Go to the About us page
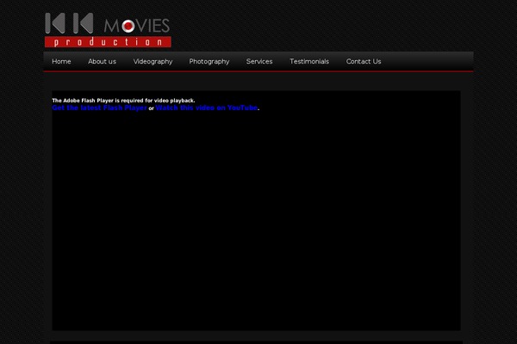Viewport: 517px width, 344px height. pyautogui.click(x=102, y=62)
